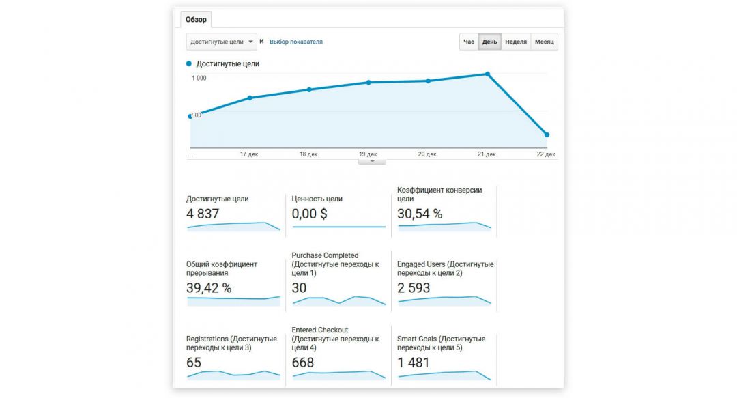Click the 21 дек. peak data point

(487, 74)
